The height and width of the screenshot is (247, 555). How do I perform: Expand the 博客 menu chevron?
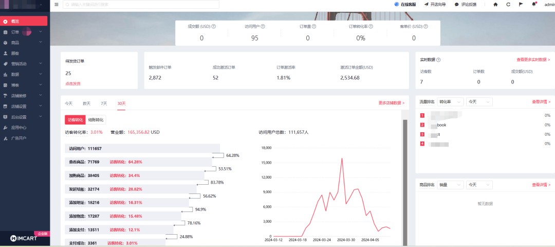click(41, 85)
